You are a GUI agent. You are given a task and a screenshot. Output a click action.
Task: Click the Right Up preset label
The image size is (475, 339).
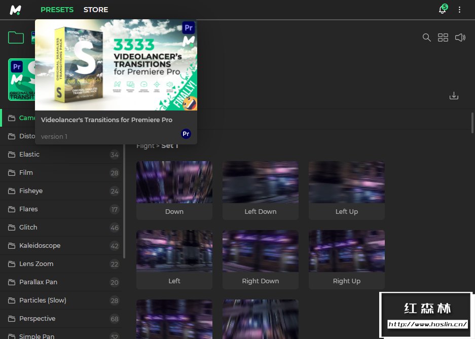(x=347, y=281)
